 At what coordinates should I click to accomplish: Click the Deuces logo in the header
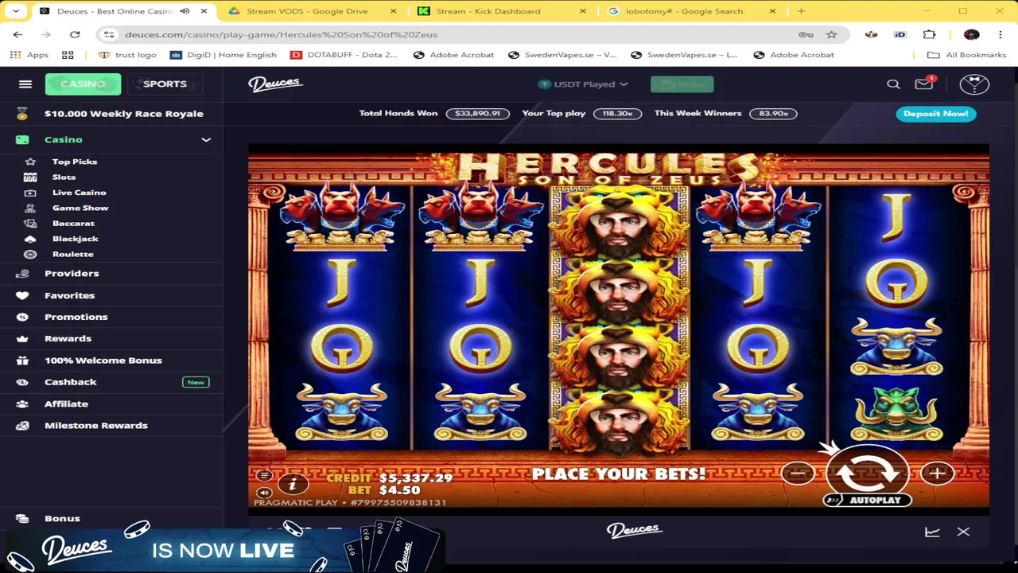(275, 84)
